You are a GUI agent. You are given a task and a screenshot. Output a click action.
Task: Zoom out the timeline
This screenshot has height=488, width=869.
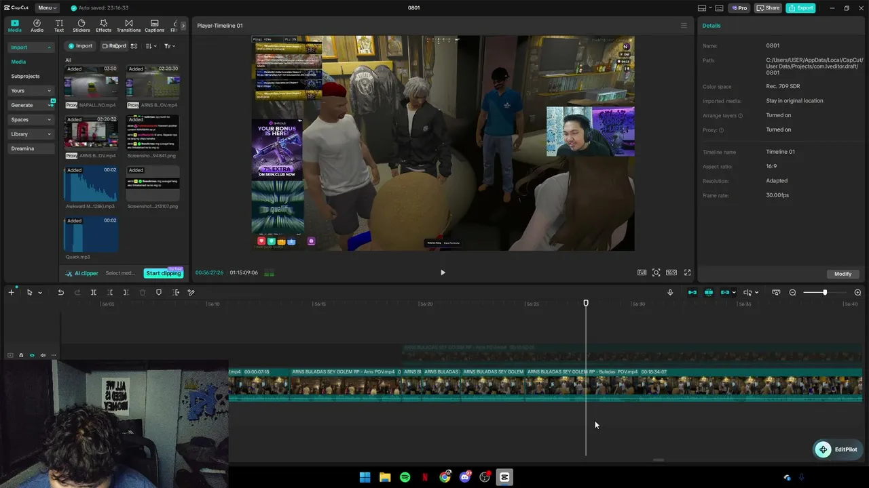click(x=792, y=292)
